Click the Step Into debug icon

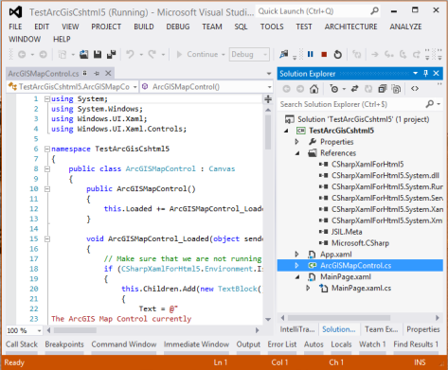pyautogui.click(x=388, y=55)
